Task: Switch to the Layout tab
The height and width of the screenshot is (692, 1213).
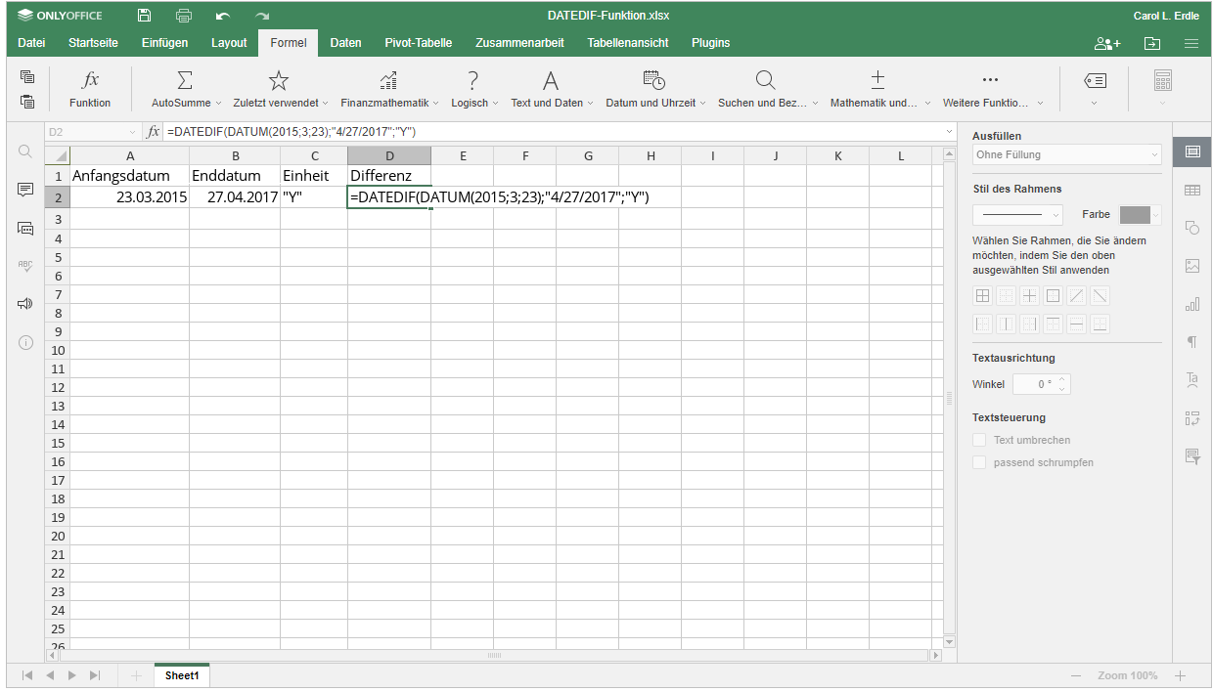Action: coord(229,43)
